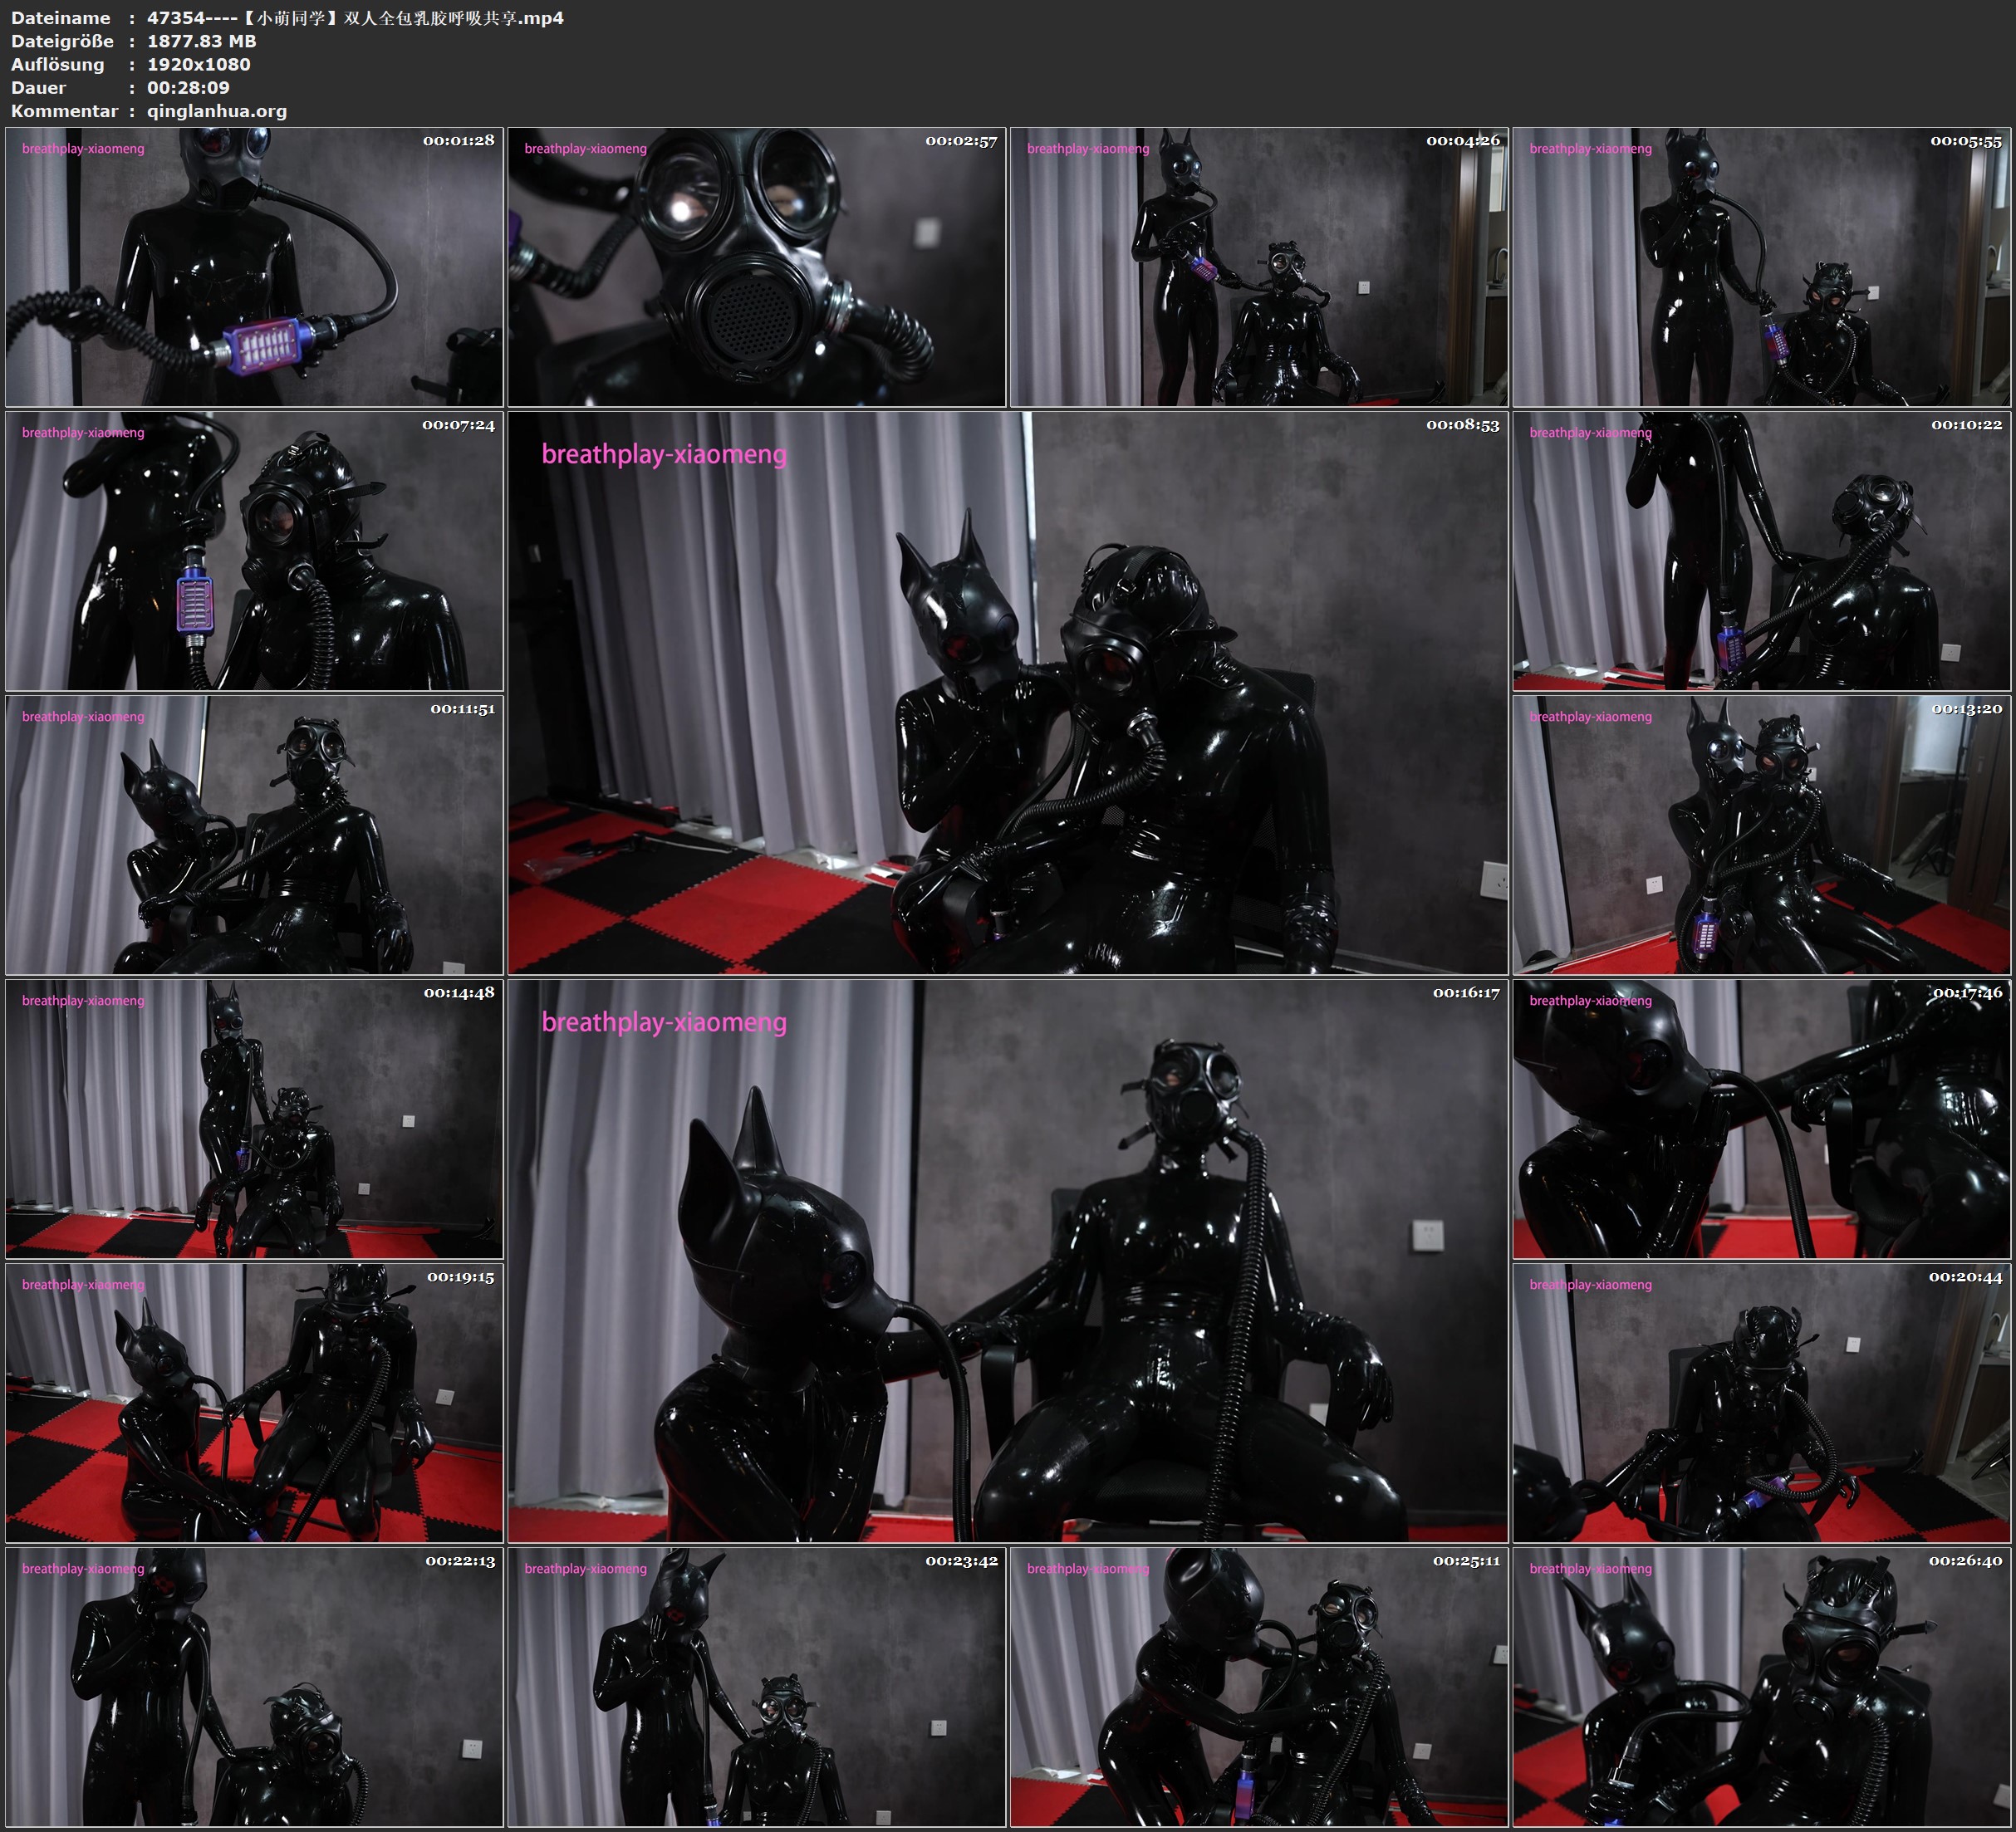Open the frame labeled 00:11:51
Image resolution: width=2016 pixels, height=1832 pixels.
coord(254,835)
